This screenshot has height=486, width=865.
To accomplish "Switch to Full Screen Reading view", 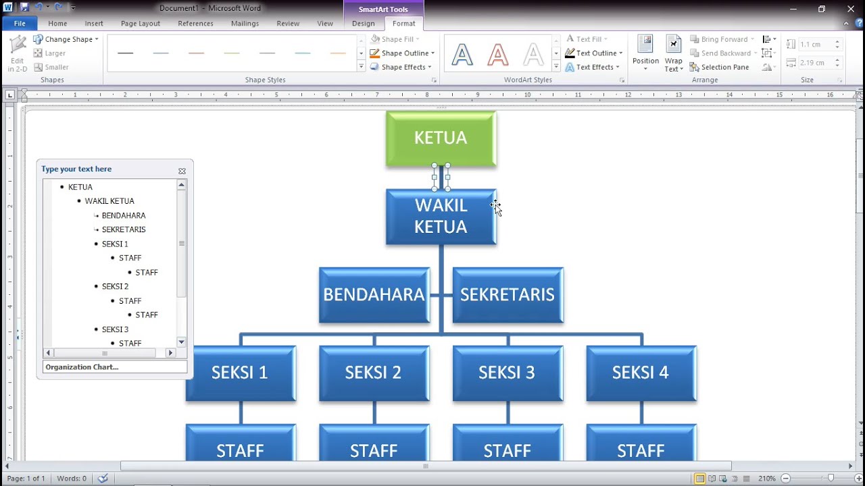I will tap(712, 479).
